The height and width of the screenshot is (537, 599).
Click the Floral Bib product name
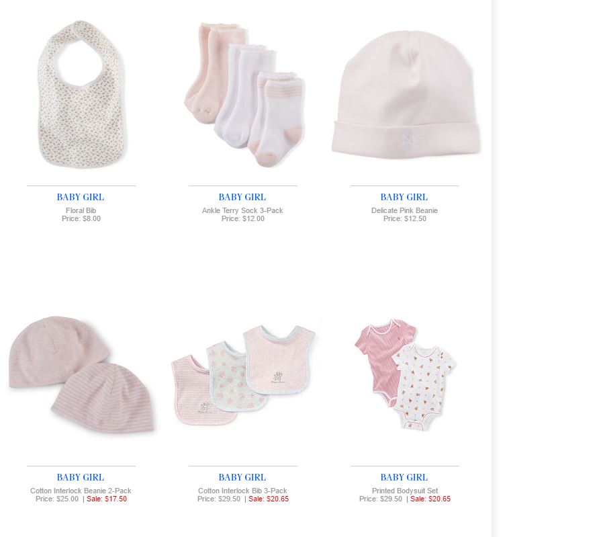(x=81, y=210)
